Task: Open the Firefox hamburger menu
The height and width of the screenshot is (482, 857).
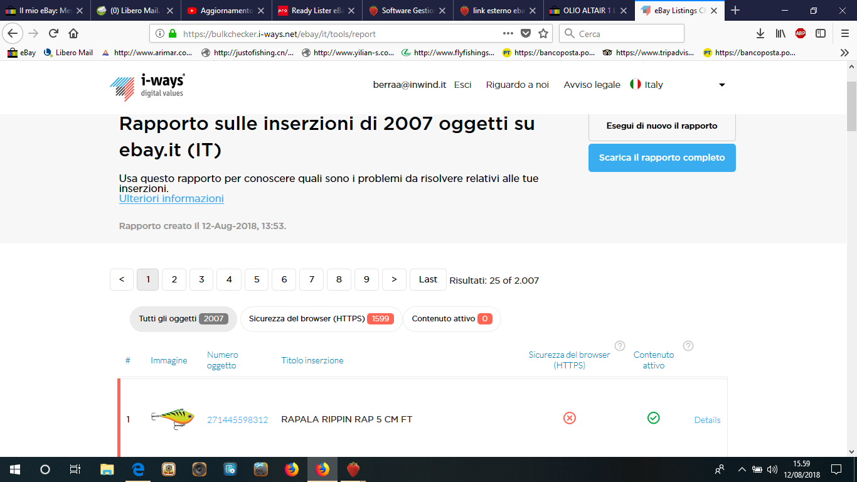Action: pos(845,34)
